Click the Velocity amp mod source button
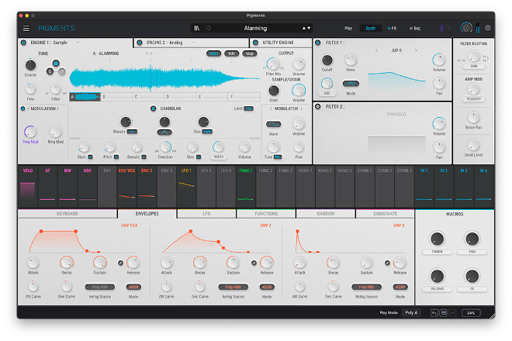 473,99
